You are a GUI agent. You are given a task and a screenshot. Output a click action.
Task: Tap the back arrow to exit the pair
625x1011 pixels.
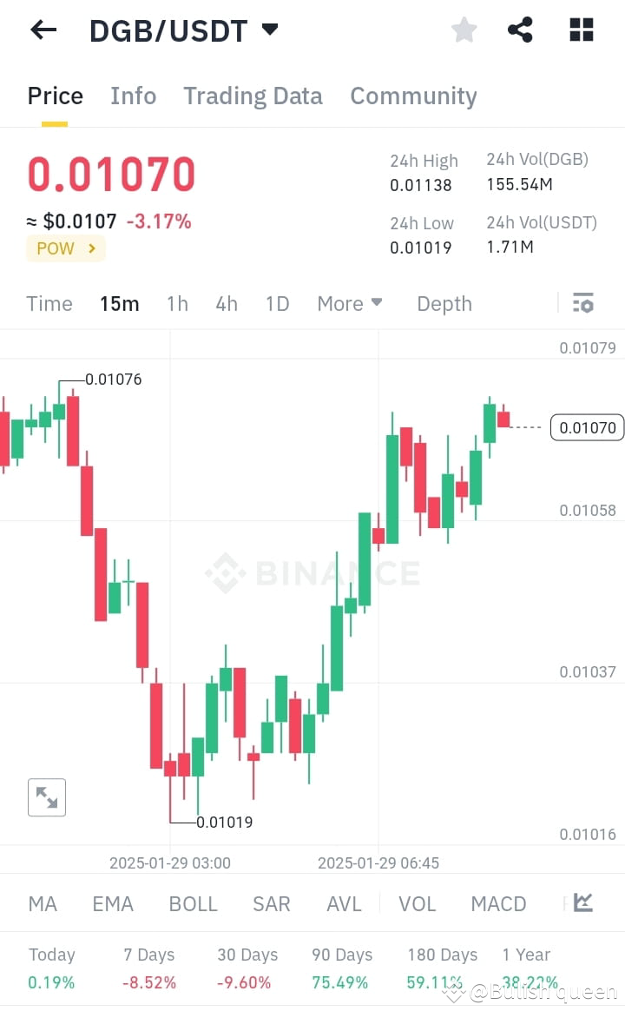[42, 30]
